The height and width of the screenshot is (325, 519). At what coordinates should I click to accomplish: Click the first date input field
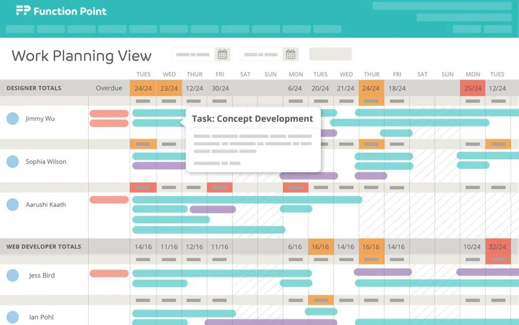coord(193,54)
